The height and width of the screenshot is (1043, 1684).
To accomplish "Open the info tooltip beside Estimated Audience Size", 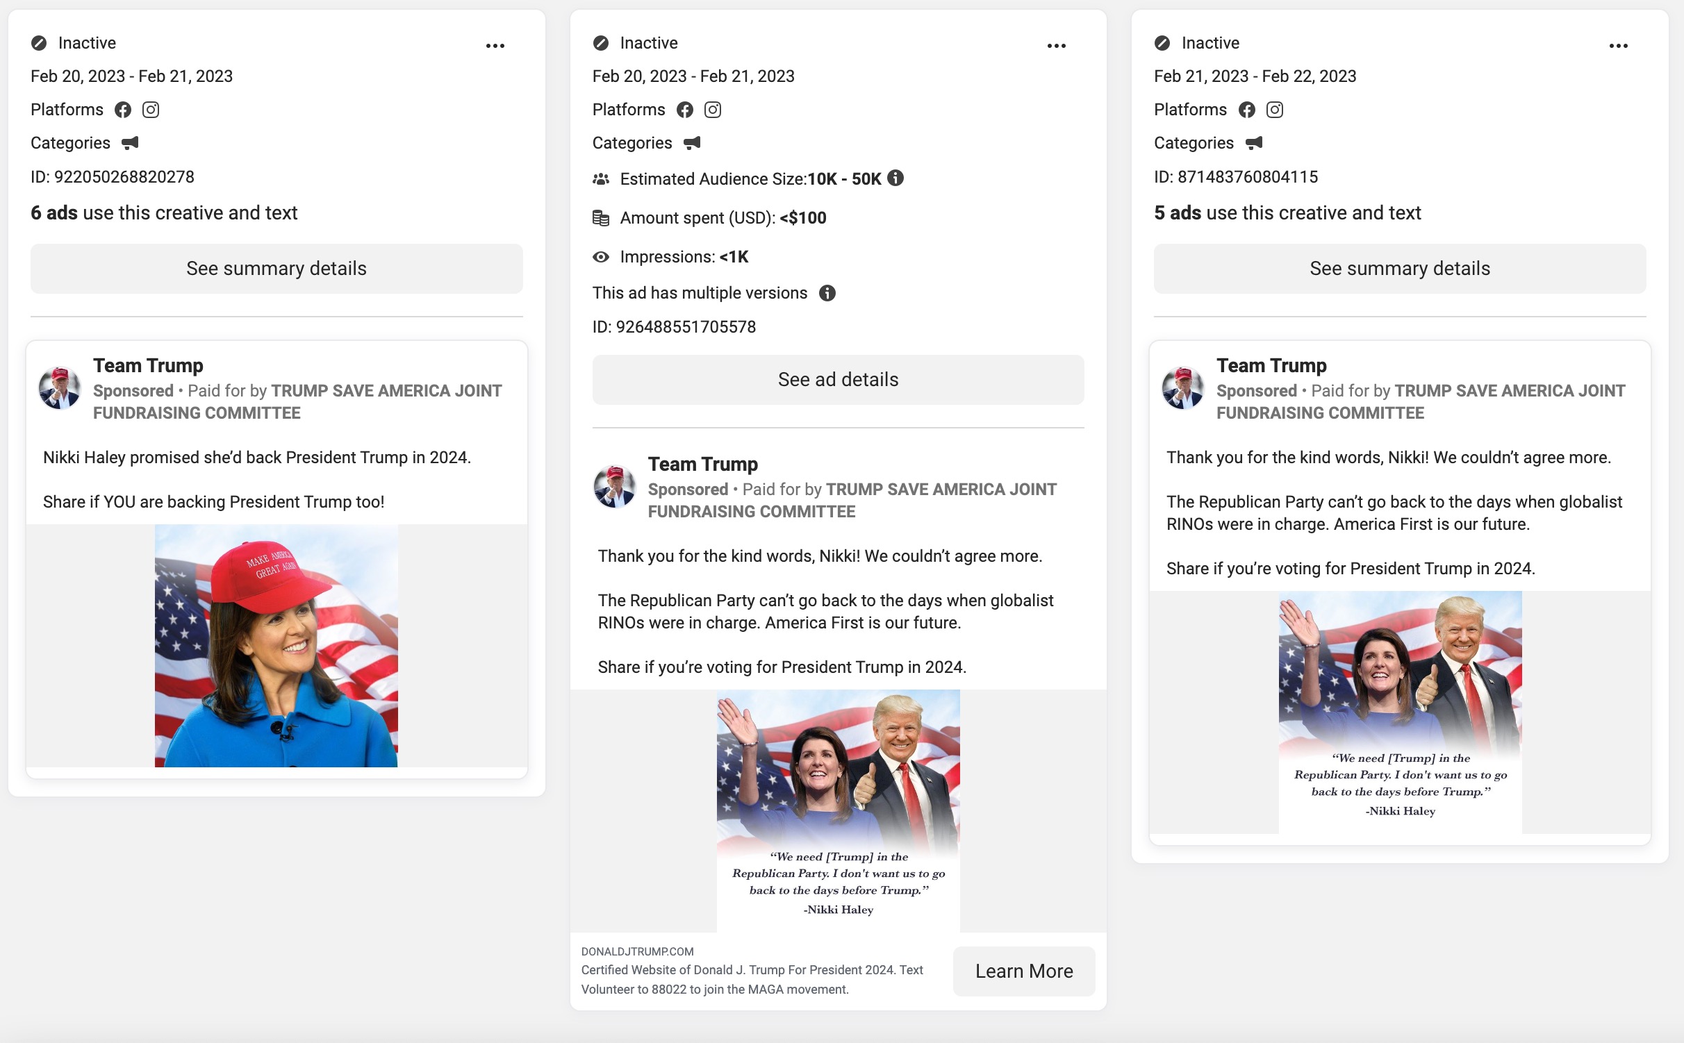I will point(895,178).
